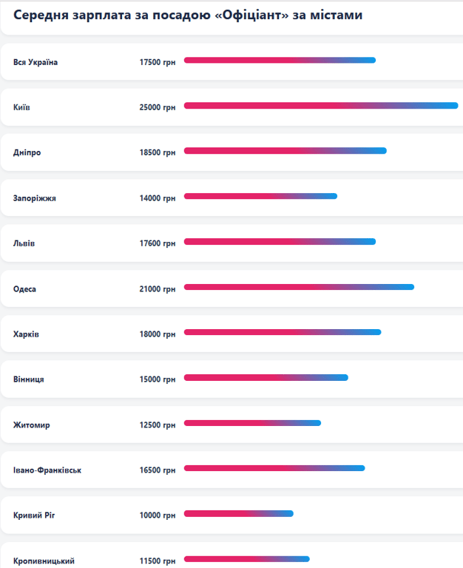Click the Кропивницький city label
This screenshot has width=463, height=568.
point(44,561)
